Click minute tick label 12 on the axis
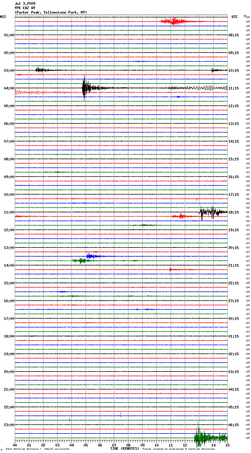The image size is (251, 453). (x=185, y=445)
